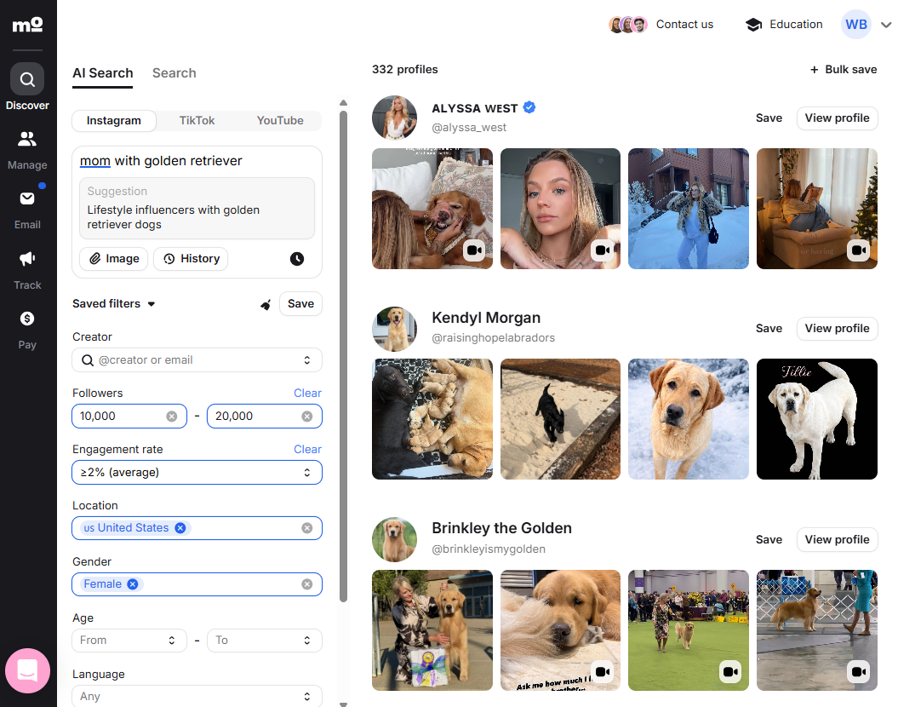Save the Kendyl Morgan profile

[769, 329]
